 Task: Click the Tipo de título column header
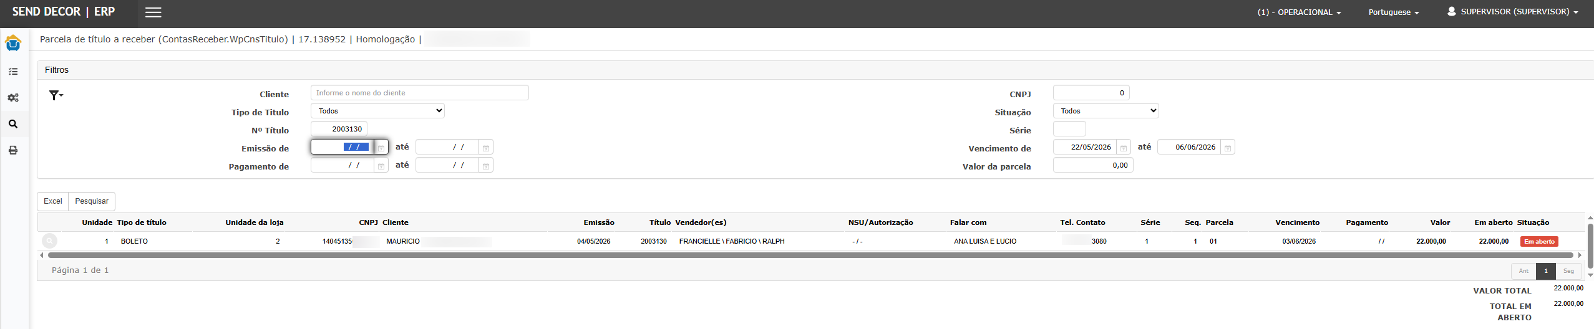click(x=142, y=222)
